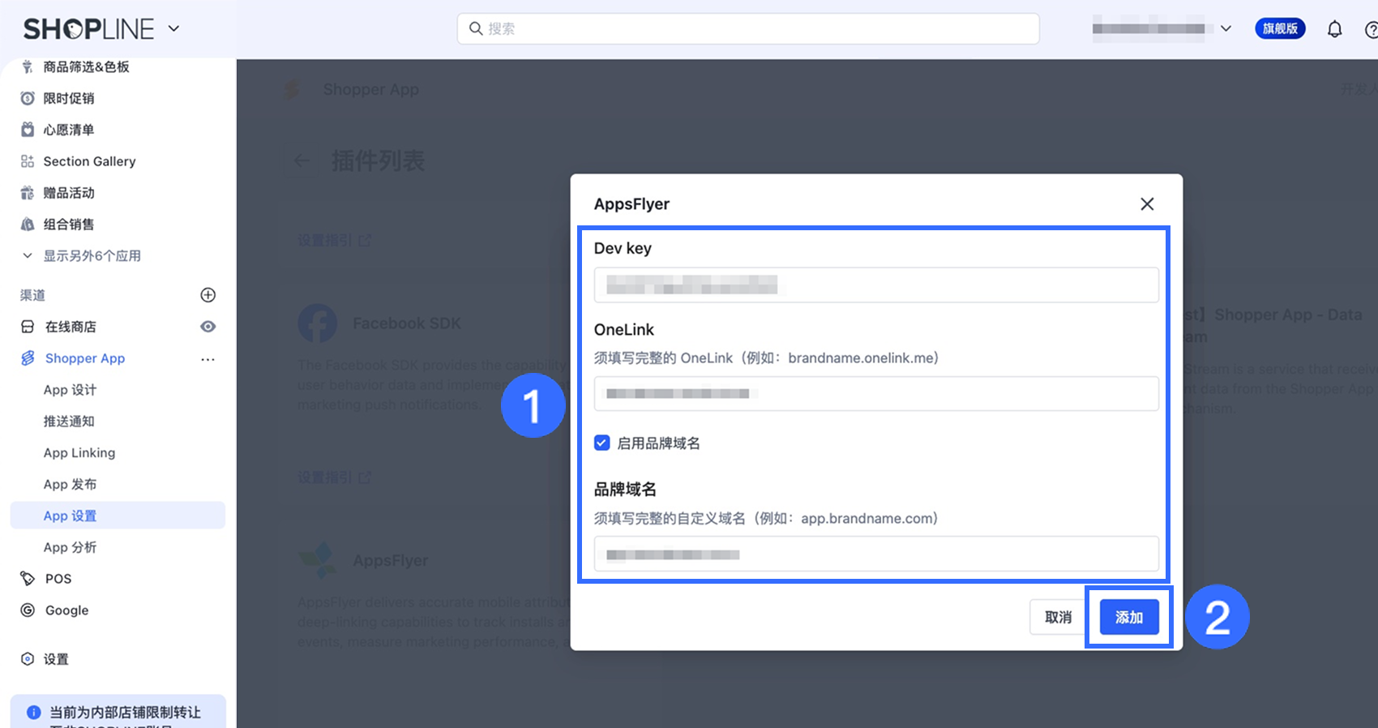The width and height of the screenshot is (1378, 728).
Task: Open 设置指引 link above AppsFlyer card
Action: click(334, 477)
